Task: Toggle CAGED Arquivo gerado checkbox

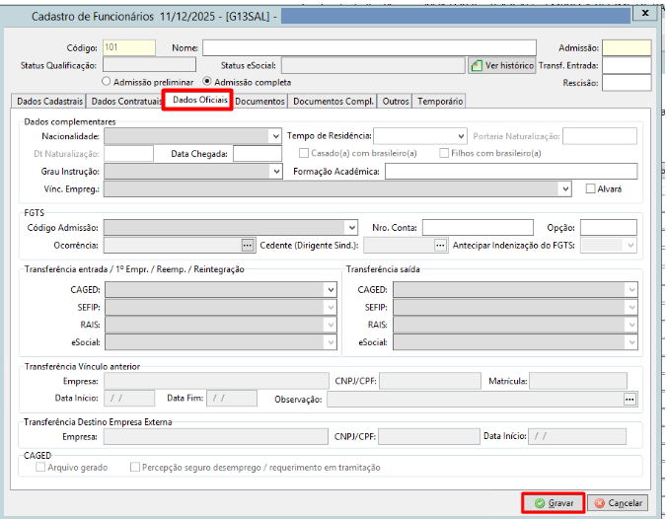Action: click(40, 467)
